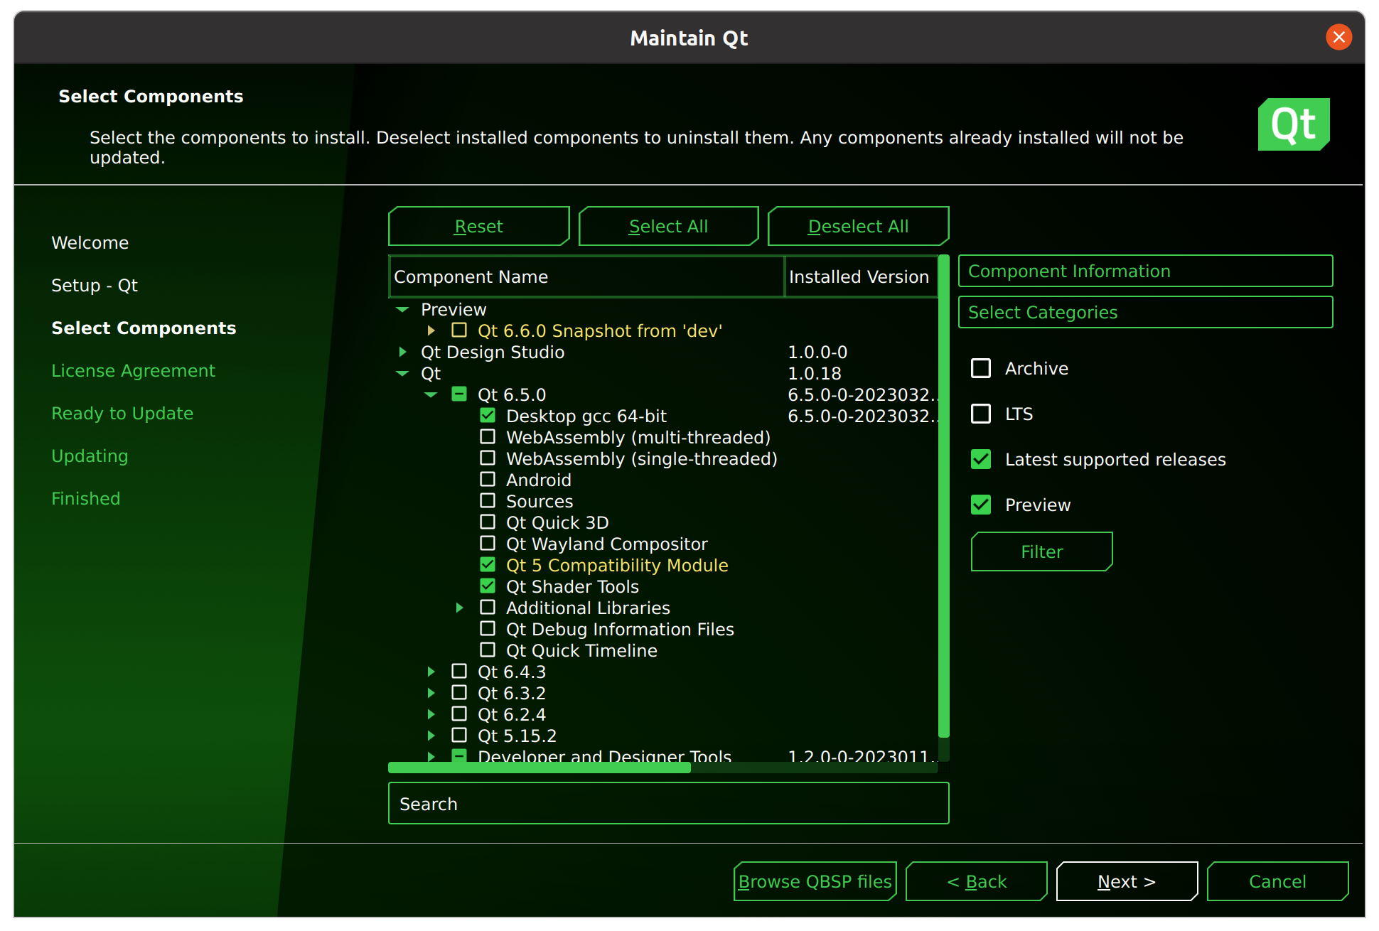Select the Qt 5 Compatibility Module row

[663, 565]
